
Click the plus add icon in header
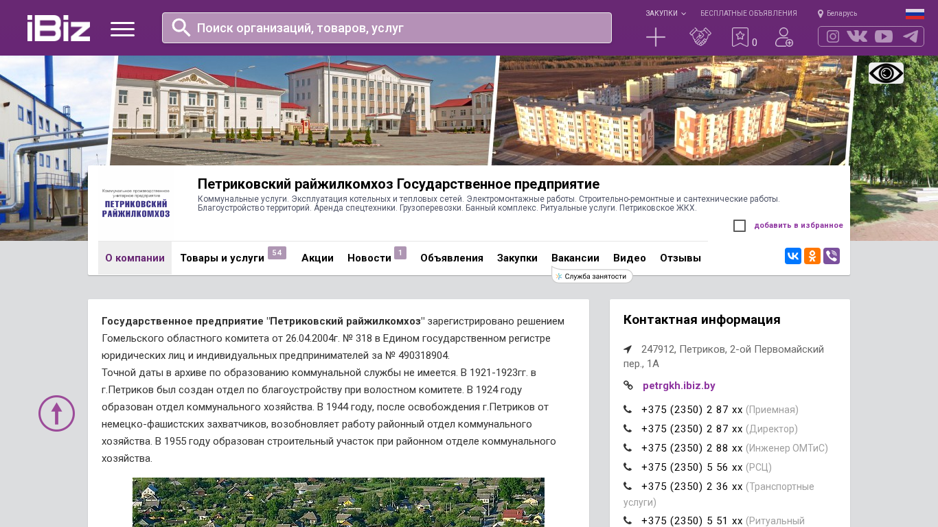pos(656,37)
